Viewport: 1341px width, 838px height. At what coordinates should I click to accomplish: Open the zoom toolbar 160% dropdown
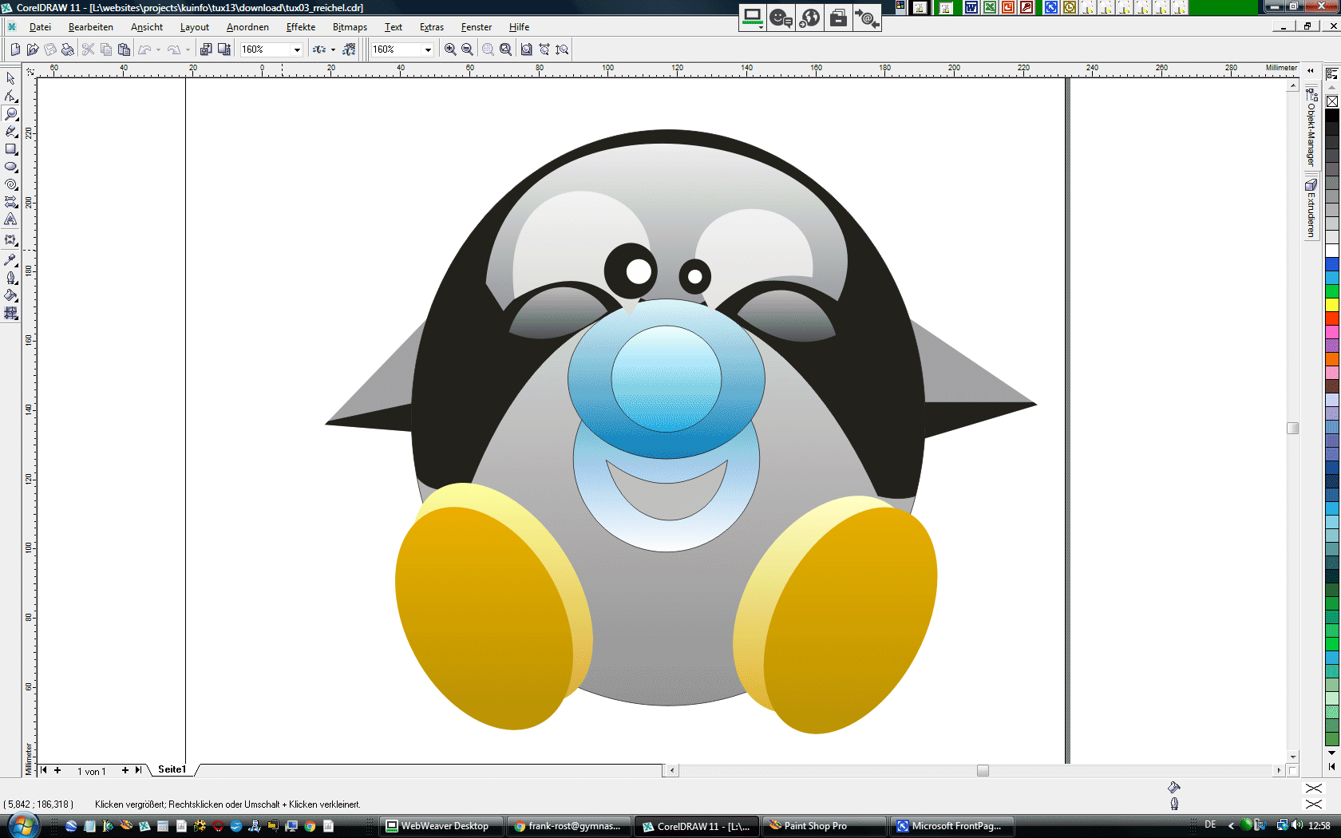tap(428, 49)
